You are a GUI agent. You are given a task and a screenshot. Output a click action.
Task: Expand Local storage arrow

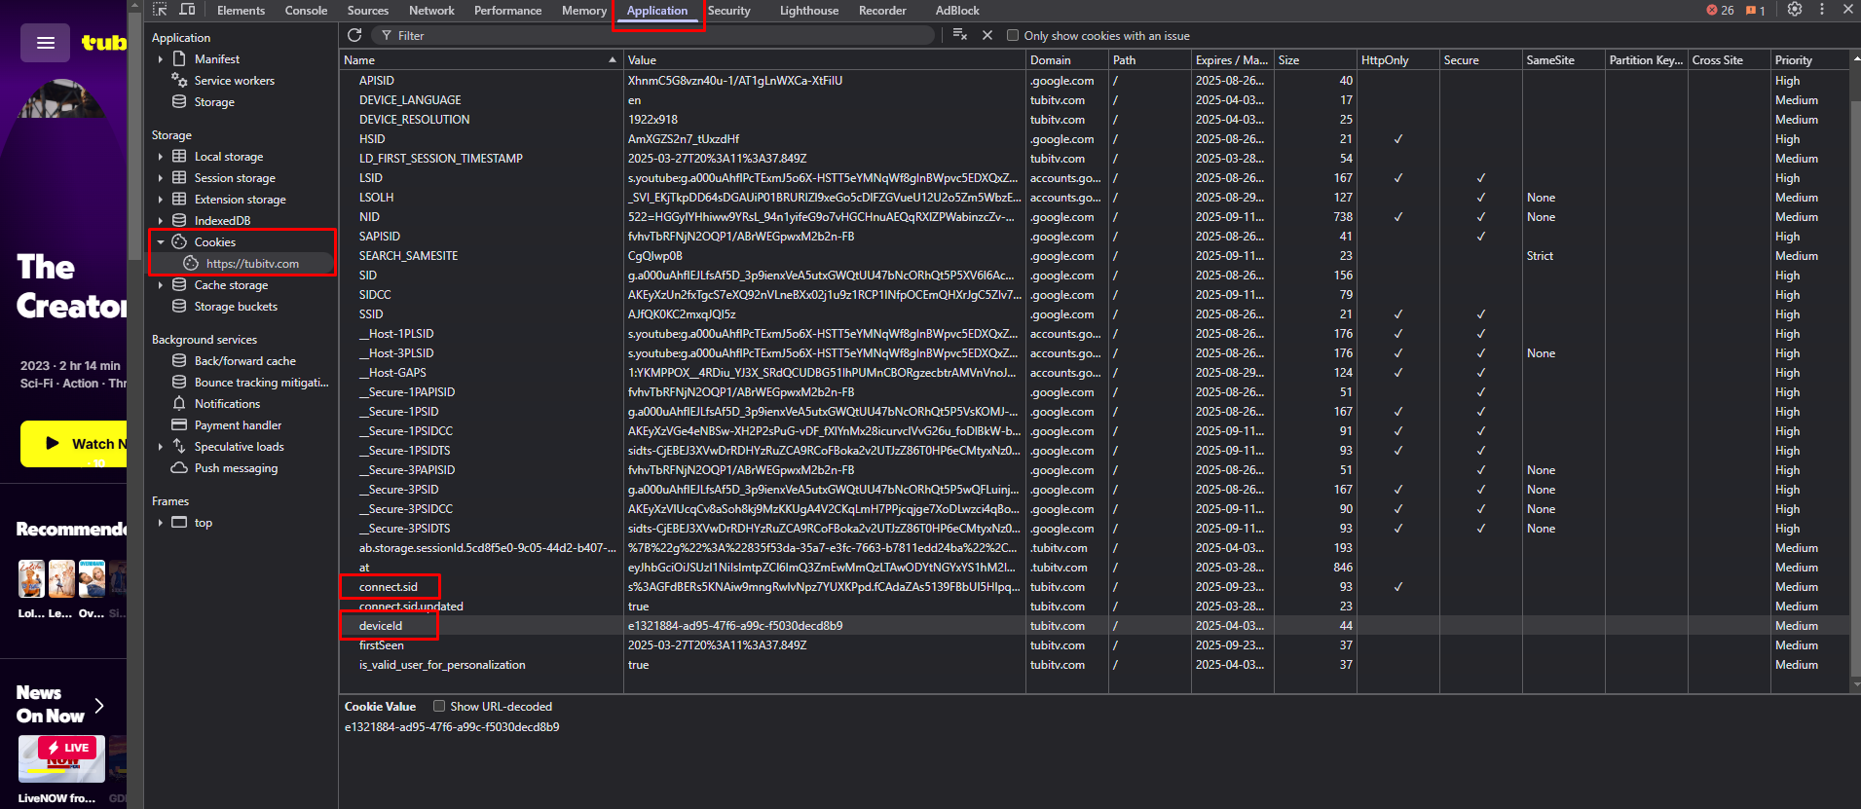click(161, 157)
